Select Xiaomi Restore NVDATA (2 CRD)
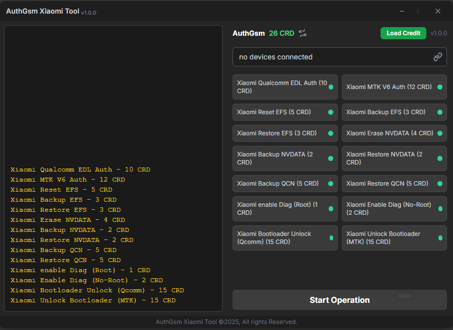Image resolution: width=453 pixels, height=330 pixels. pos(394,158)
